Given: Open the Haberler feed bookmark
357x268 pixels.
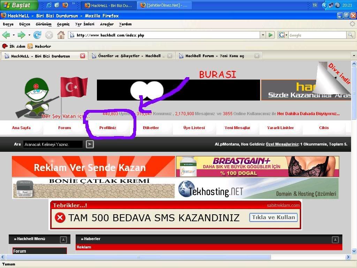Looking at the screenshot, I should (x=39, y=46).
